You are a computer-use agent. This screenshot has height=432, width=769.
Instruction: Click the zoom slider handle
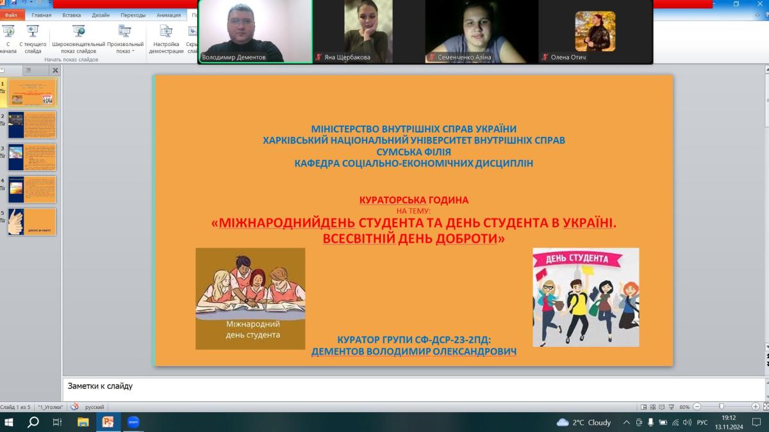[722, 407]
